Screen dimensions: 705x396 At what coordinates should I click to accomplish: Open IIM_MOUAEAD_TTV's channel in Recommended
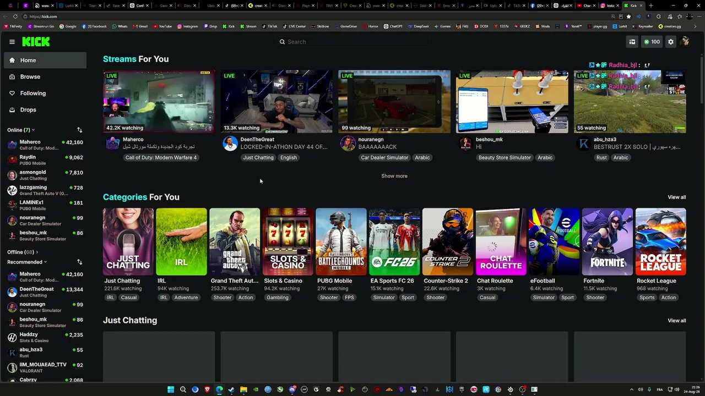click(45, 367)
